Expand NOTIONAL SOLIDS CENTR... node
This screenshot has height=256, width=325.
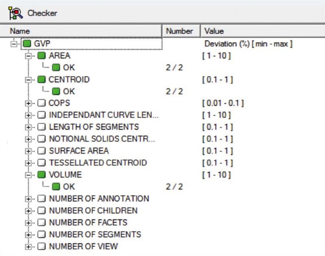[28, 139]
